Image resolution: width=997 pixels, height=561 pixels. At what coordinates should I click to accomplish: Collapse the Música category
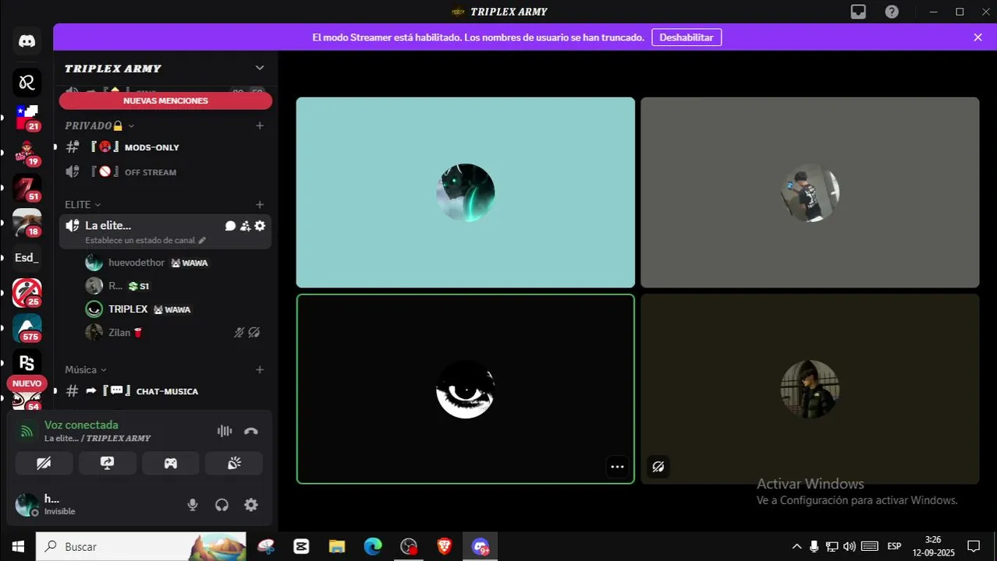click(86, 369)
